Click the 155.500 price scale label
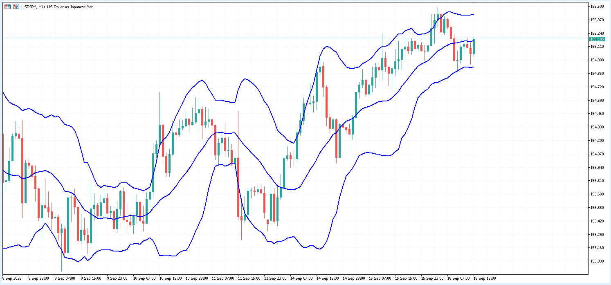This screenshot has width=611, height=285. click(597, 7)
